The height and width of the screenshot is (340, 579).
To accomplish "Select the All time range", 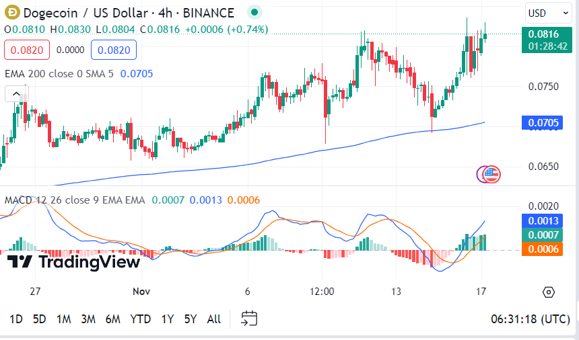I will [214, 318].
